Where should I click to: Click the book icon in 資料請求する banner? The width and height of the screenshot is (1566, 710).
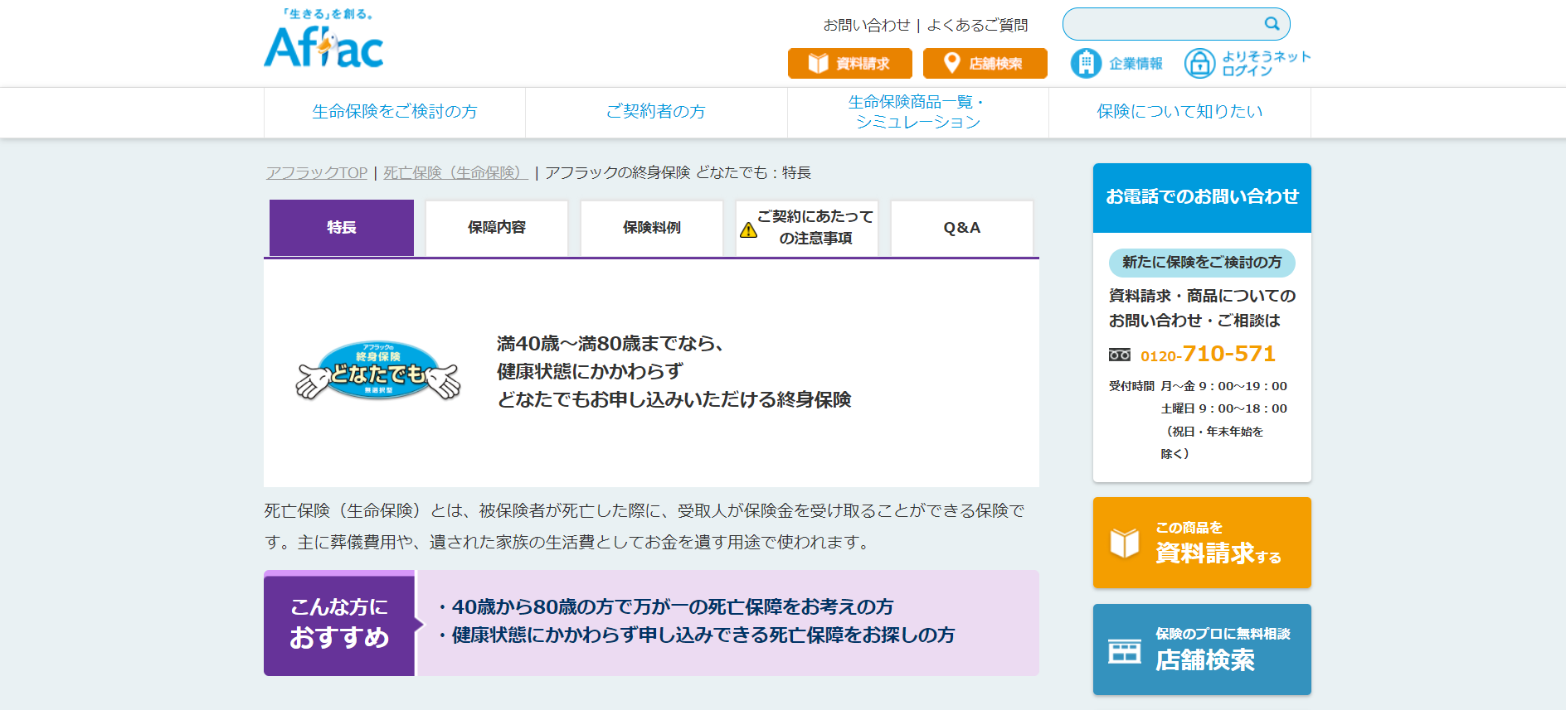click(x=1125, y=543)
